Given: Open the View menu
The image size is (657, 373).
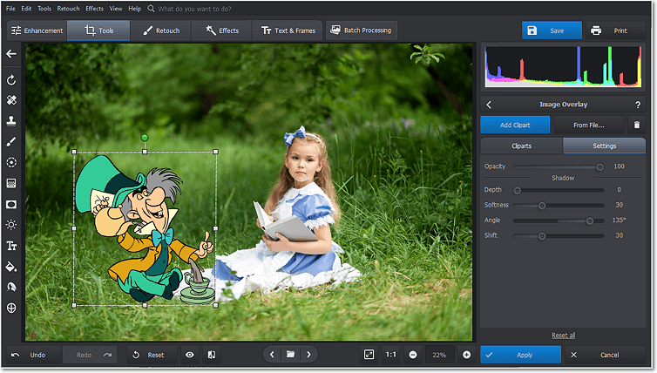Looking at the screenshot, I should [116, 9].
